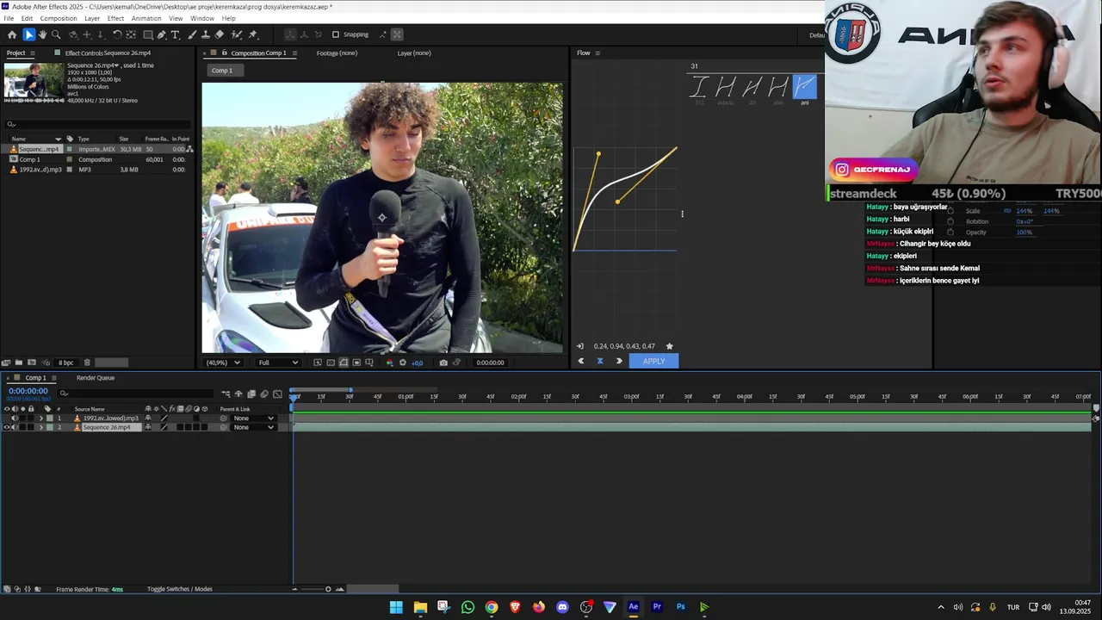Toggle audio for 1992 mp3 layer
The image size is (1102, 620).
(x=15, y=418)
